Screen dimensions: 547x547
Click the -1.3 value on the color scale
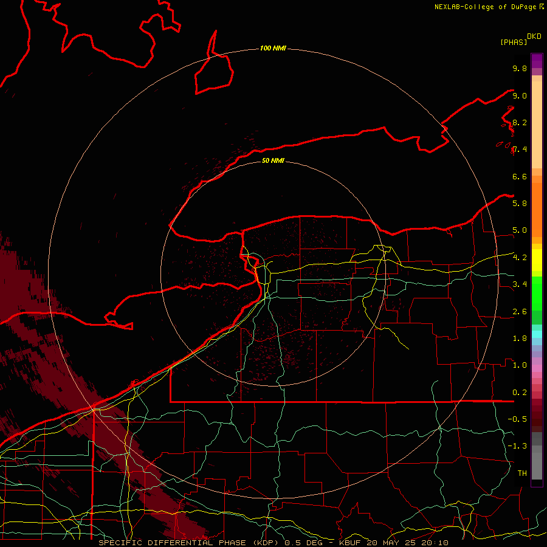pos(517,446)
